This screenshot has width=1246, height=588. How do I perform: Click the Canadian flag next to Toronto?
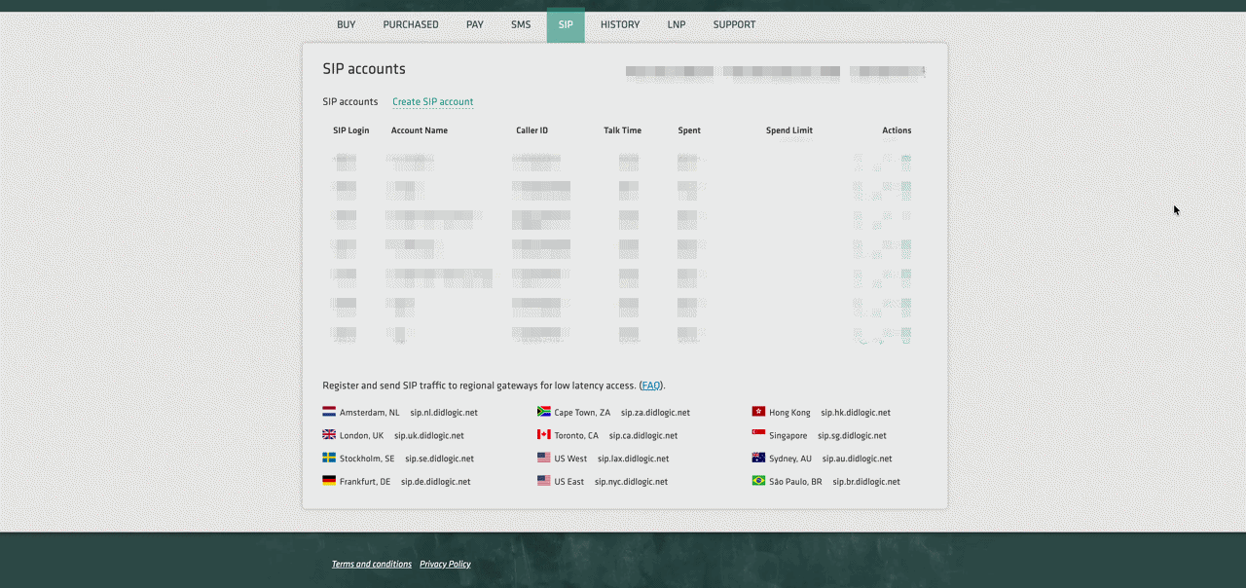(544, 435)
